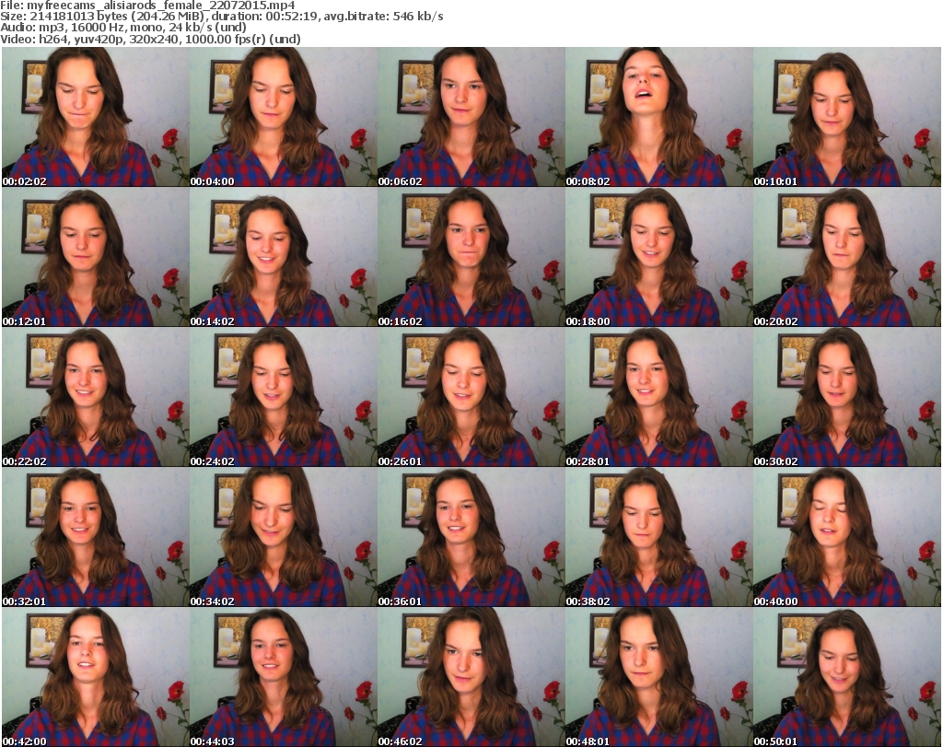The width and height of the screenshot is (943, 747).
Task: Click the Video line showing h264, 320x240
Action: tap(150, 39)
